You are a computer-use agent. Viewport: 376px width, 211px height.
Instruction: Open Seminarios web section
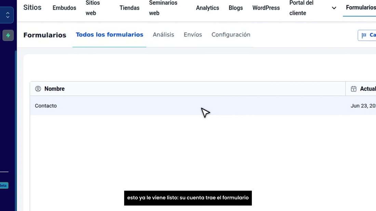(x=163, y=8)
